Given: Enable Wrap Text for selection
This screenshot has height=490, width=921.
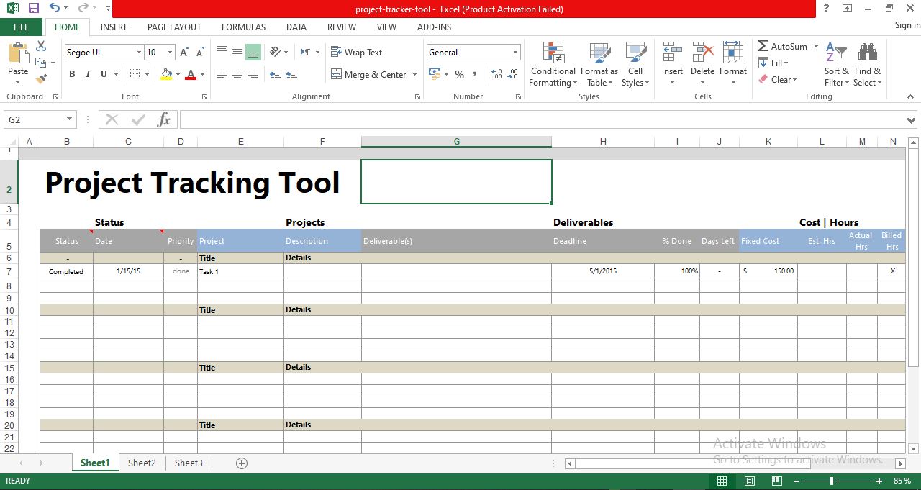Looking at the screenshot, I should (357, 52).
